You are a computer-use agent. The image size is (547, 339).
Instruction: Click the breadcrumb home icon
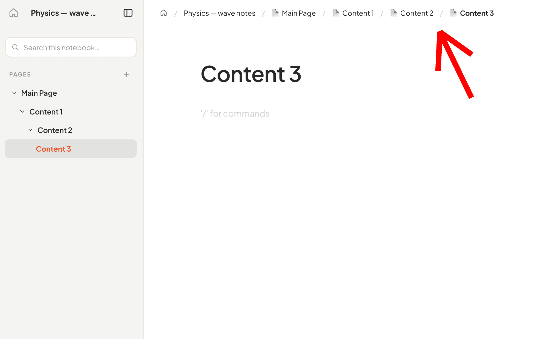click(x=164, y=13)
